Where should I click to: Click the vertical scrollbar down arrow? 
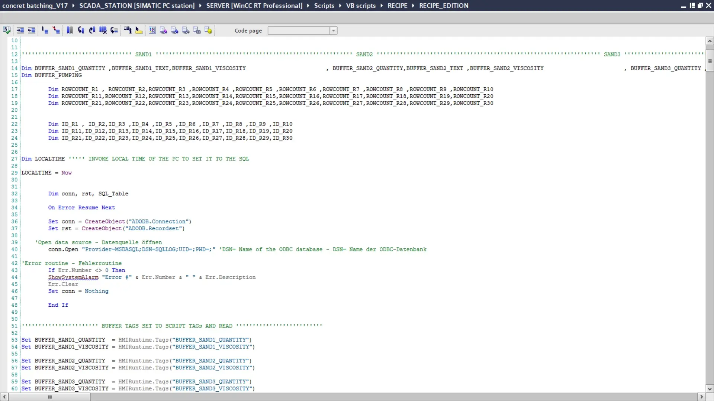click(x=710, y=389)
